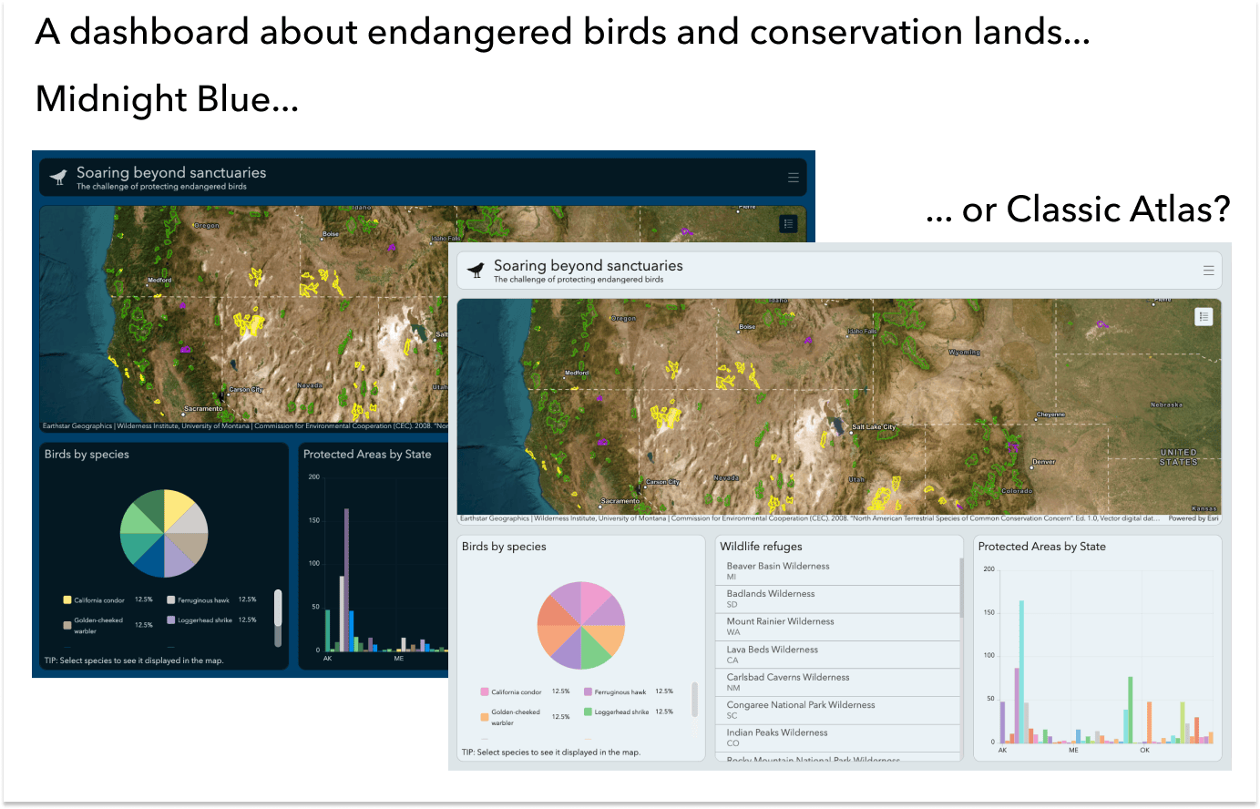This screenshot has height=809, width=1260.
Task: Click the bird logo in the dark dashboard header
Action: coord(59,177)
